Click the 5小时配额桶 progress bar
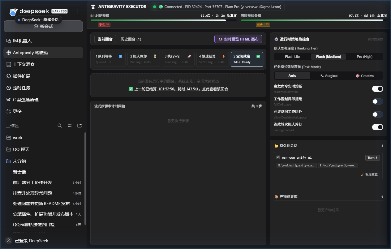The image size is (391, 249). click(163, 20)
